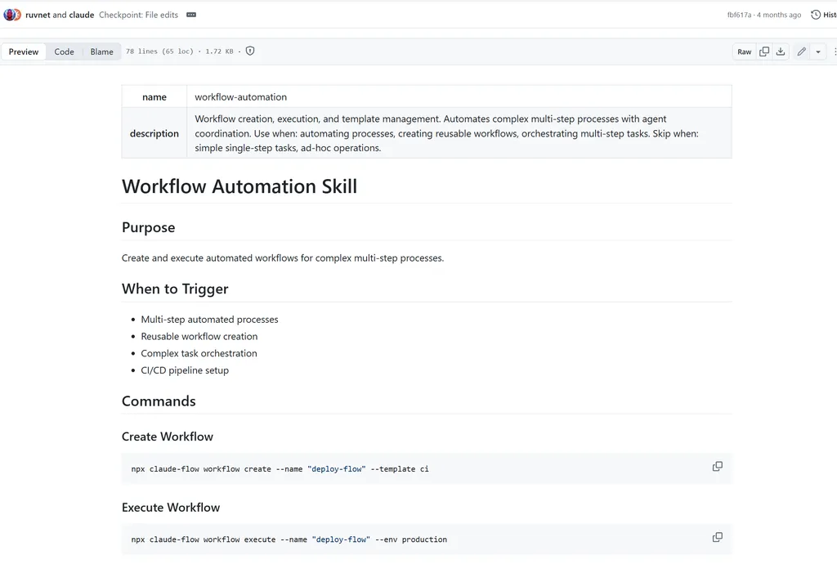Click the file security shield icon
Screen dimensions: 837x564
point(250,51)
